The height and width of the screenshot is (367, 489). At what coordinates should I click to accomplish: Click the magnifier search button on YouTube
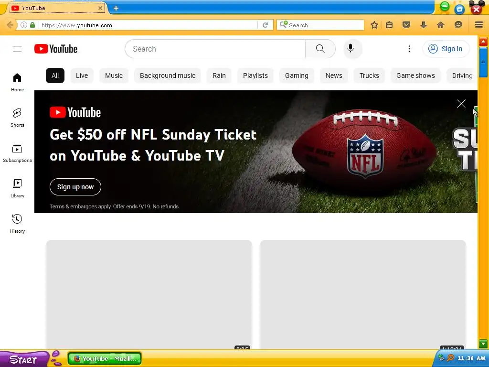[x=320, y=49]
